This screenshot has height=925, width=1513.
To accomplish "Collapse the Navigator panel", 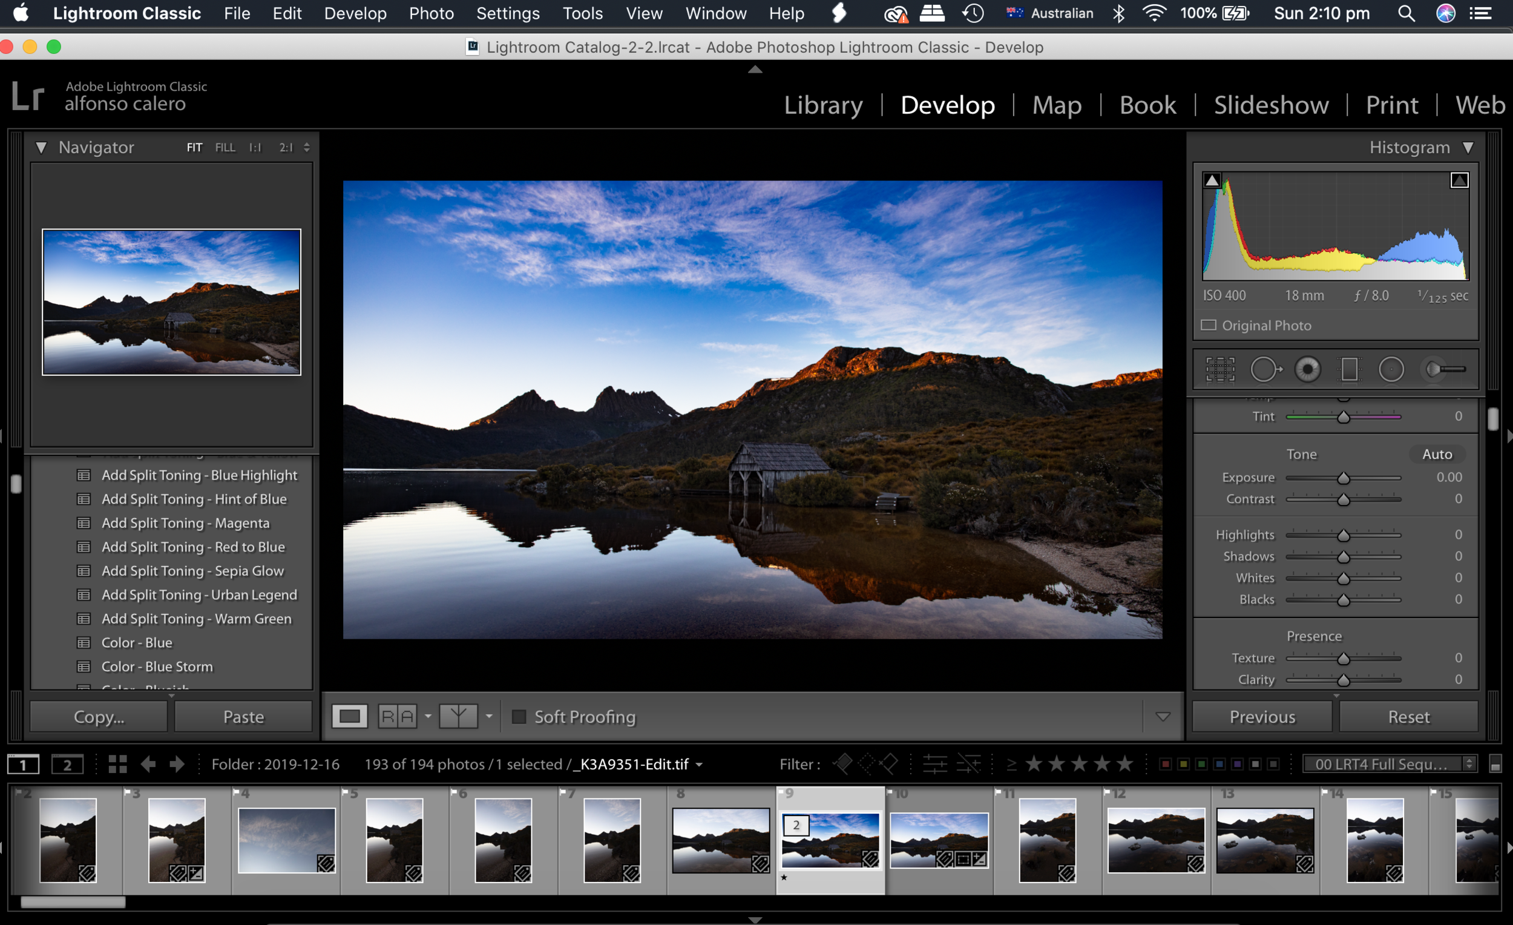I will pyautogui.click(x=41, y=148).
